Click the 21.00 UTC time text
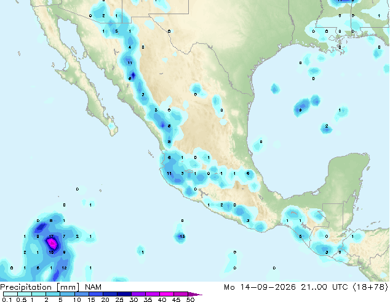Image resolution: width=390 pixels, height=302 pixels. click(324, 287)
